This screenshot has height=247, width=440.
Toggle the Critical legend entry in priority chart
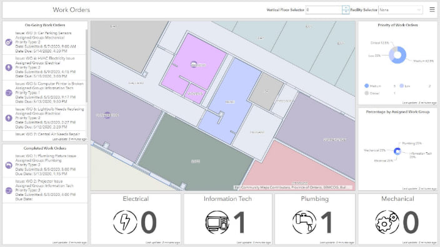372,94
